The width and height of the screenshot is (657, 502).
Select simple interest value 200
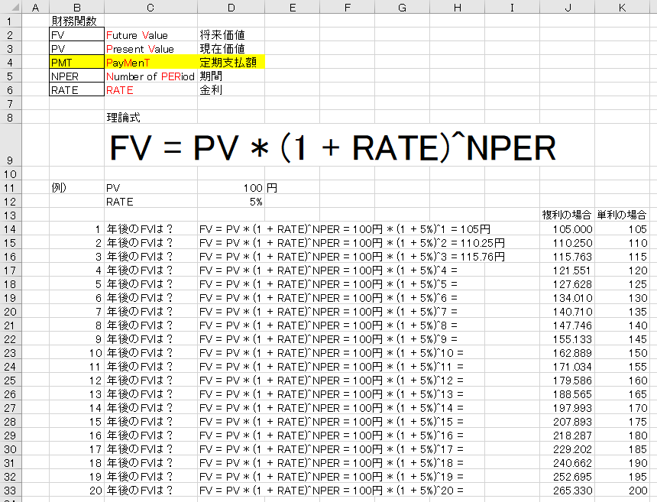click(622, 491)
